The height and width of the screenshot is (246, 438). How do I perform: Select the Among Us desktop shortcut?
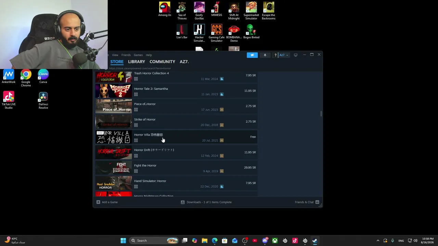click(x=165, y=9)
